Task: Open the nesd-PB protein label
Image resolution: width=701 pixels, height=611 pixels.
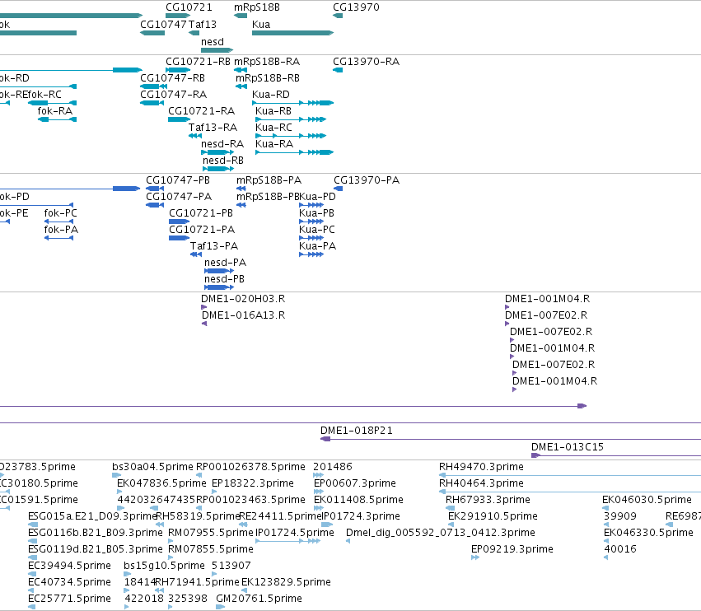Action: (x=224, y=279)
